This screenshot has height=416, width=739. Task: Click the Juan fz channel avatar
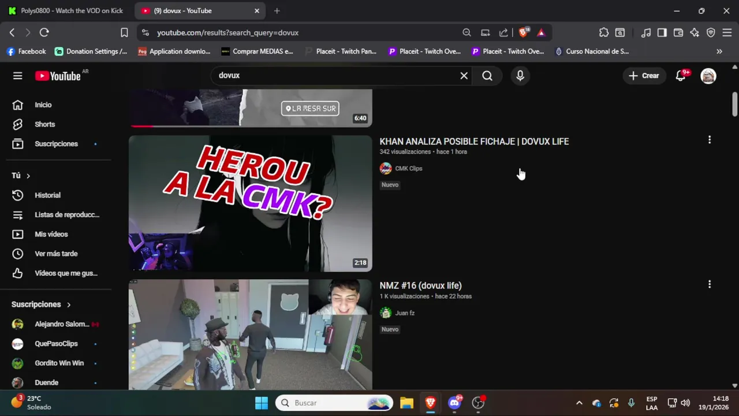386,313
